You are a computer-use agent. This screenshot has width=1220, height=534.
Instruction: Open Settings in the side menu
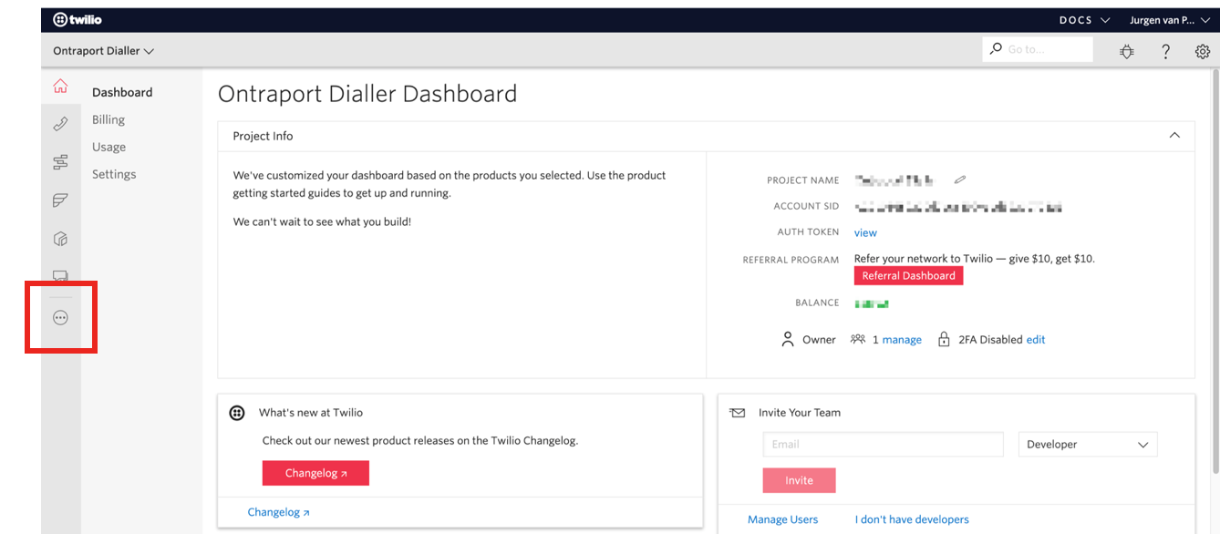click(x=114, y=174)
